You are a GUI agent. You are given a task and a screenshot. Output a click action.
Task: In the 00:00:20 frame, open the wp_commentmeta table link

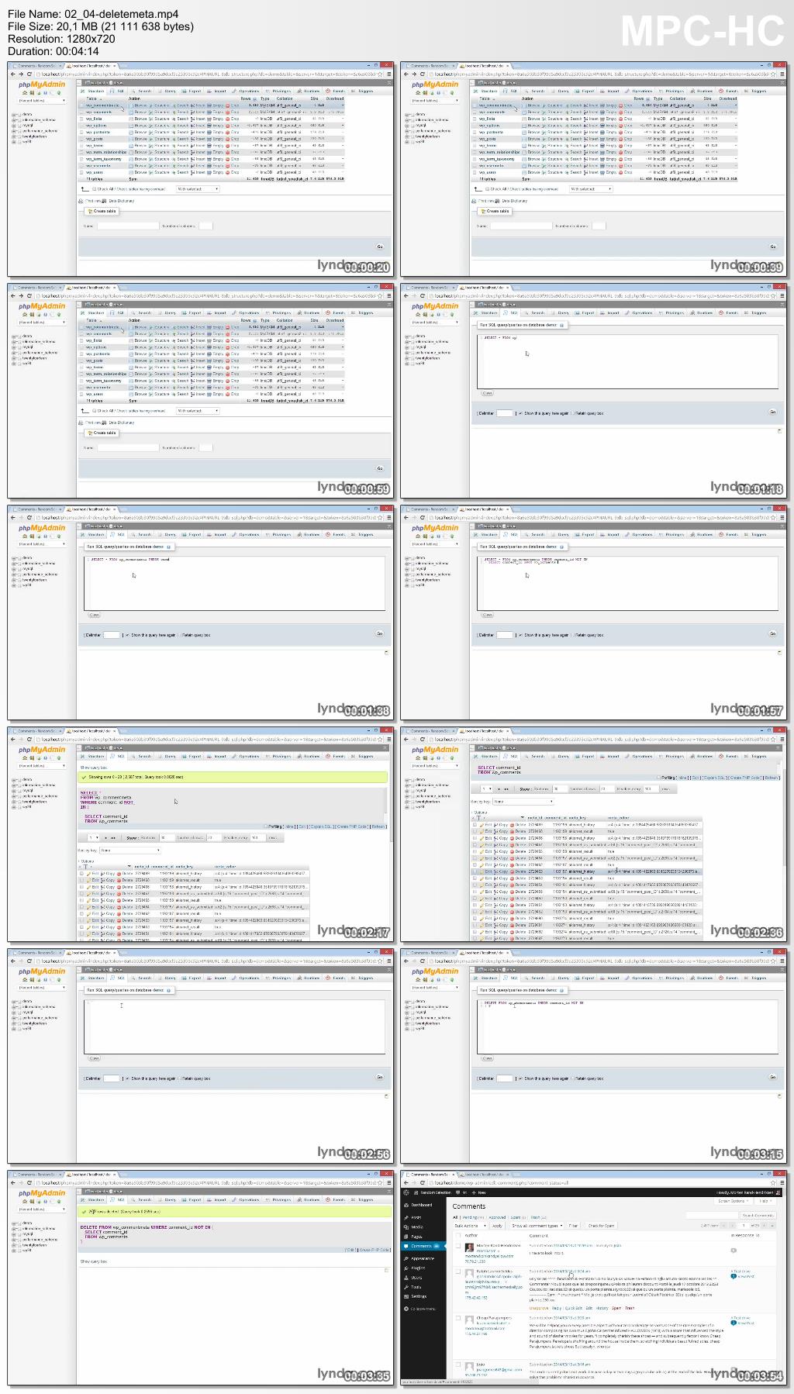(103, 105)
